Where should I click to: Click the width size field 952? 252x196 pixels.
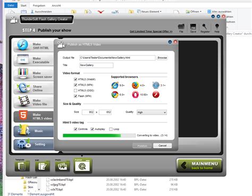(x=88, y=112)
